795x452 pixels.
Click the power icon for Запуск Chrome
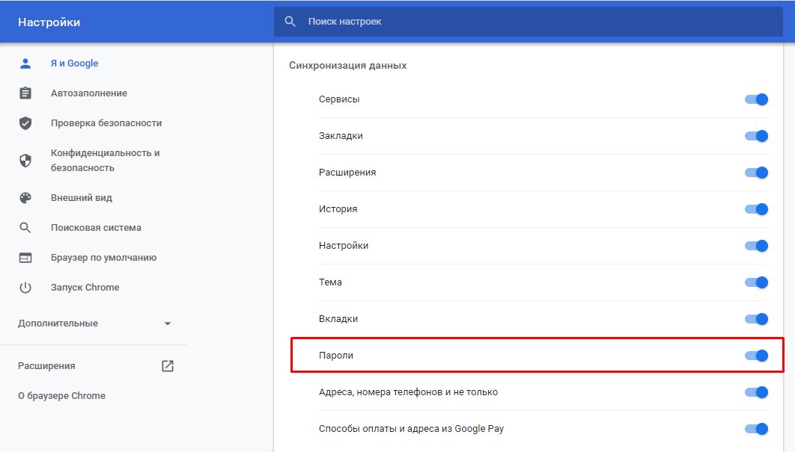click(25, 288)
